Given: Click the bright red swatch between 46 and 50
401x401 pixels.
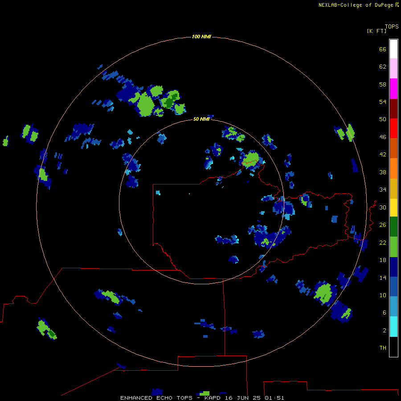Looking at the screenshot, I should (x=393, y=128).
